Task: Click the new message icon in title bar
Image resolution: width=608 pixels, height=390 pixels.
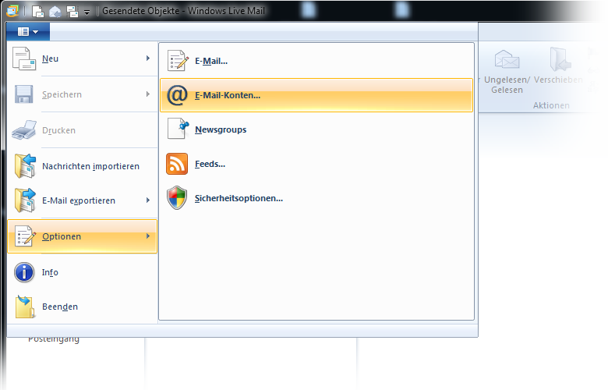Action: (38, 12)
